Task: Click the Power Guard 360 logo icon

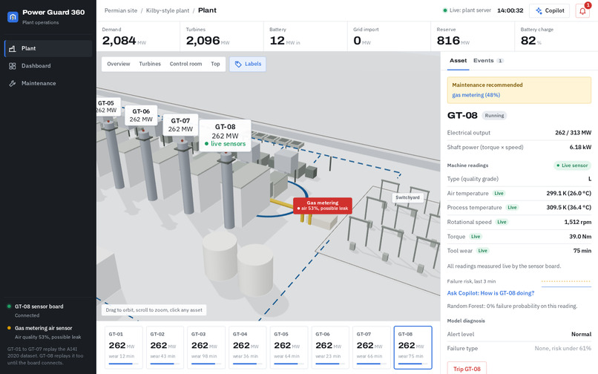Action: click(13, 17)
